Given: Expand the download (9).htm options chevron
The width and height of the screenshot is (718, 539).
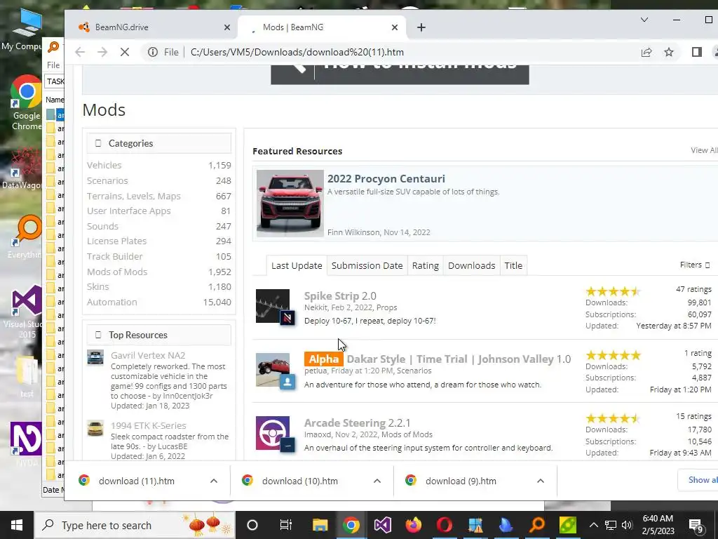Looking at the screenshot, I should click(541, 481).
